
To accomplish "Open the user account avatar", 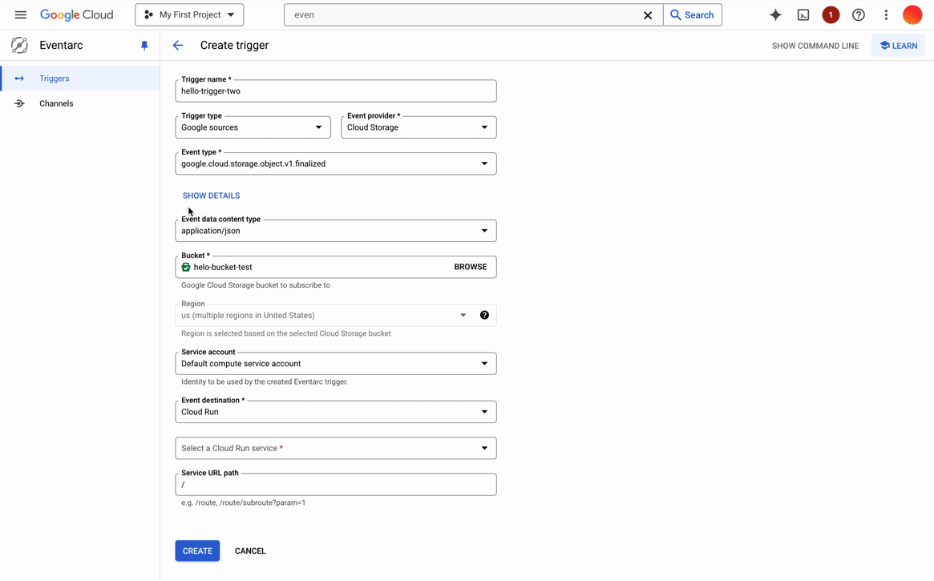I will [x=912, y=15].
